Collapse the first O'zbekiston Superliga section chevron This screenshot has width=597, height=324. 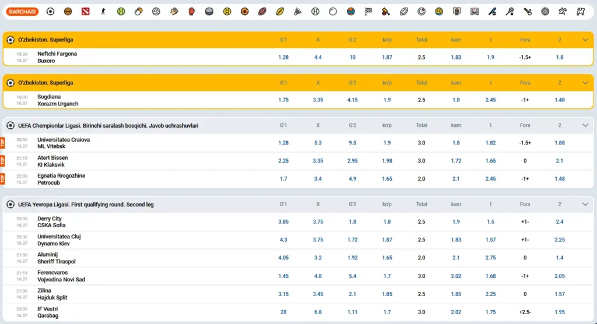pyautogui.click(x=585, y=40)
